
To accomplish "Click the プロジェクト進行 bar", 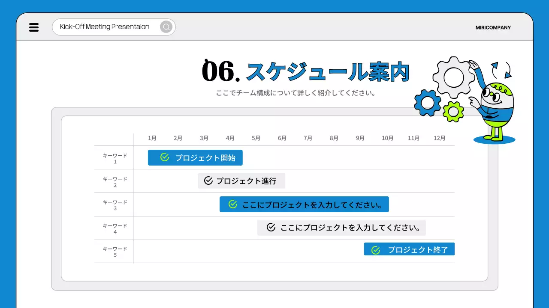I will [241, 181].
